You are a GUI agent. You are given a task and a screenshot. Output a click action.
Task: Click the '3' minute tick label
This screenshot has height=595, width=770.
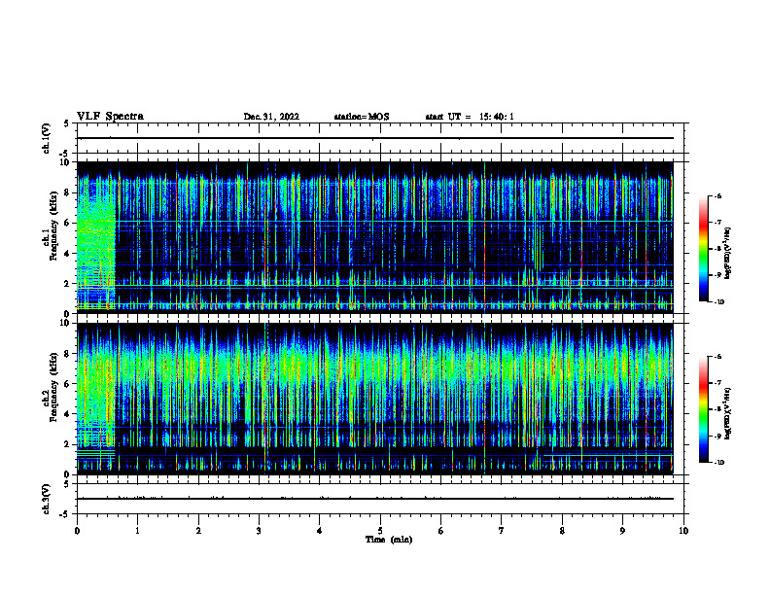point(259,531)
